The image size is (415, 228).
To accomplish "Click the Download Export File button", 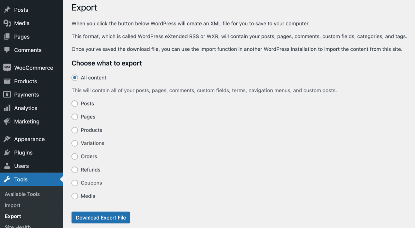I will tap(101, 218).
